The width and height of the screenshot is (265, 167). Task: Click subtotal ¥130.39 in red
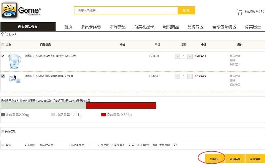pyautogui.click(x=200, y=76)
